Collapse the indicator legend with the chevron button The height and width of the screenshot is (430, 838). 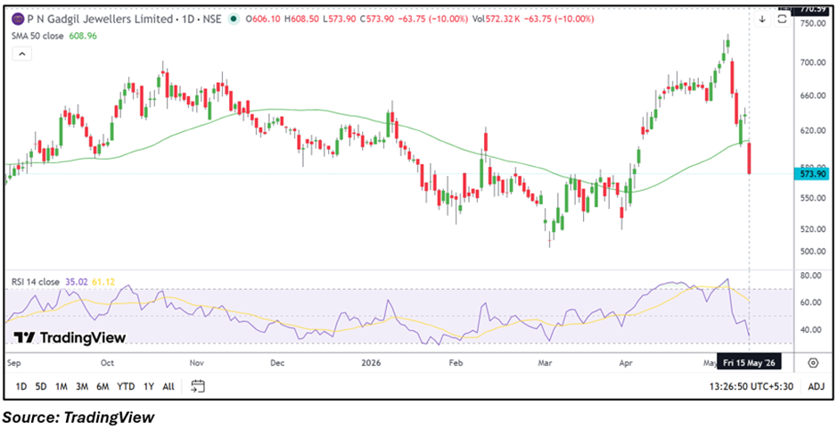tap(22, 54)
